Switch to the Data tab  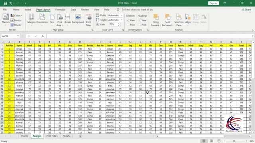tap(73, 10)
